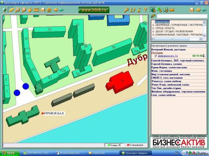Image resolution: width=209 pixels, height=156 pixels.
Task: Click the РЕЧВОКЗАЛ label on the map
Action: [54, 113]
